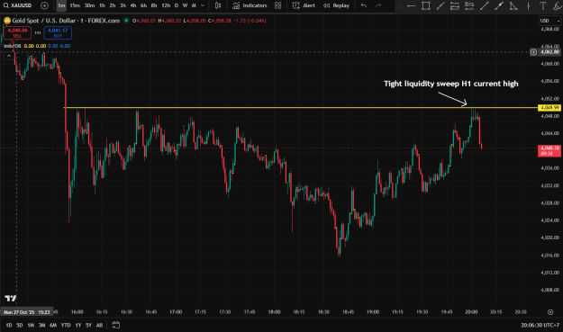Set range to 5D

coord(20,325)
